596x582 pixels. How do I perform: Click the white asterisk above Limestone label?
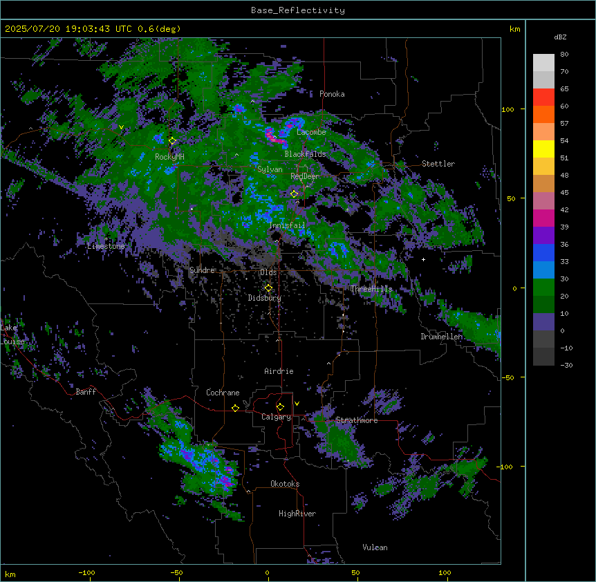click(x=106, y=239)
